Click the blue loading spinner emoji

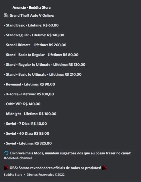click(x=6, y=153)
